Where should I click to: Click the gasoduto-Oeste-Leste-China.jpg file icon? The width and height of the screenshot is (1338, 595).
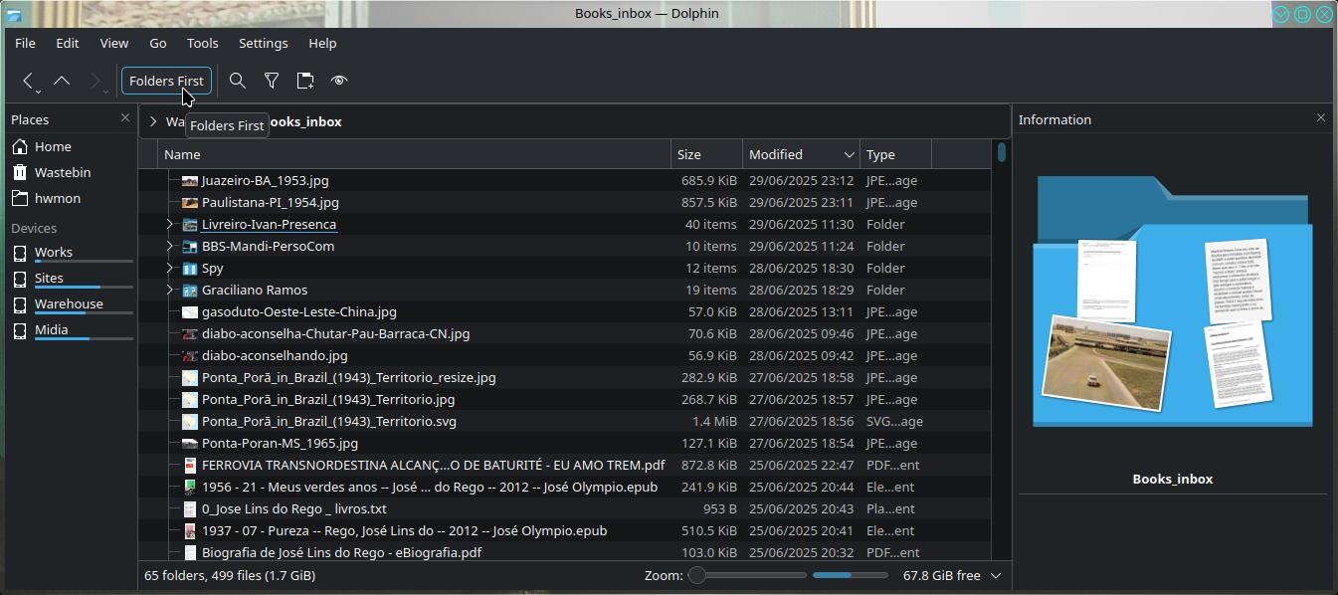coord(190,312)
